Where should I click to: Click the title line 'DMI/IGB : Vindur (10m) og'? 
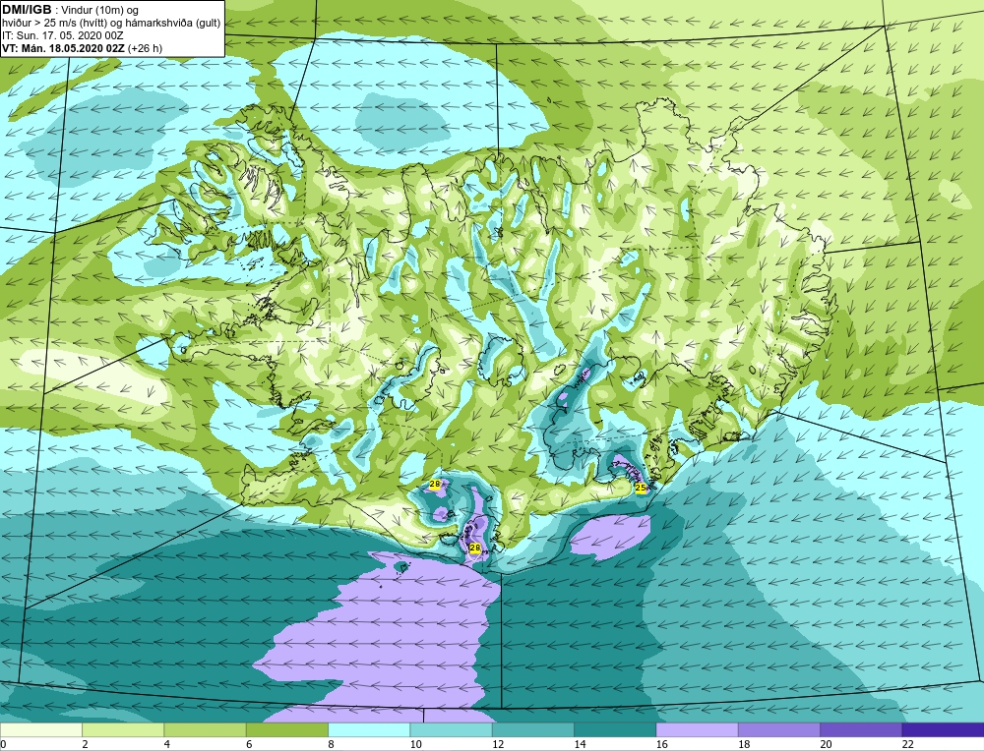click(70, 10)
